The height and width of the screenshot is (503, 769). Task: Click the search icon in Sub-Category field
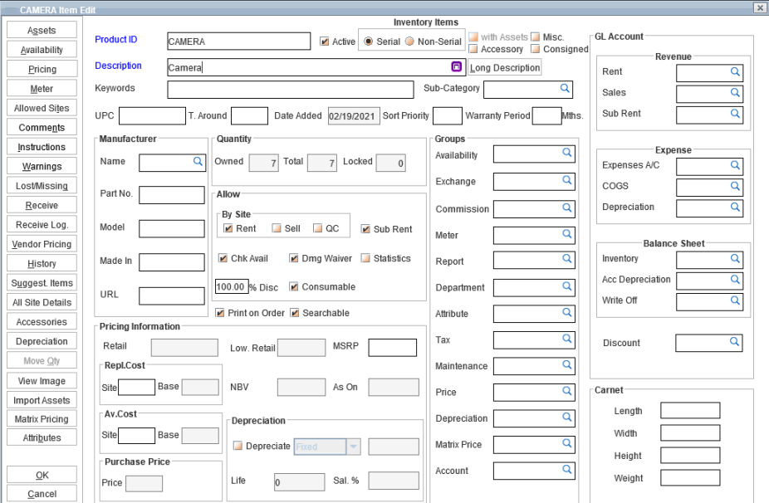click(x=565, y=87)
